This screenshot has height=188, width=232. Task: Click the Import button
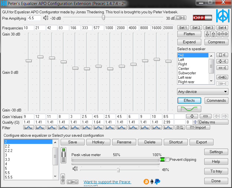(198, 128)
